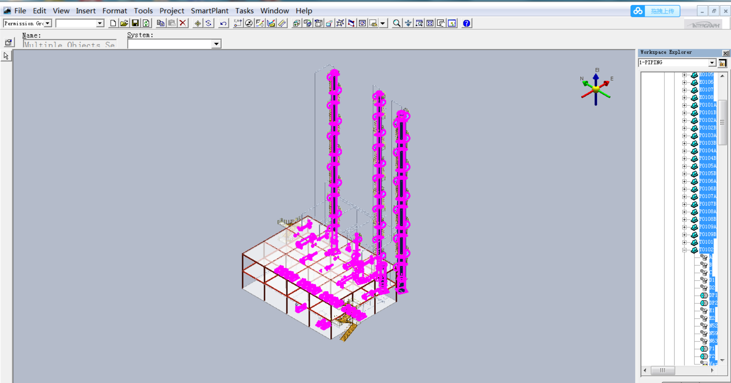The width and height of the screenshot is (731, 383).
Task: Expand the P0104B tree node
Action: coord(684,158)
